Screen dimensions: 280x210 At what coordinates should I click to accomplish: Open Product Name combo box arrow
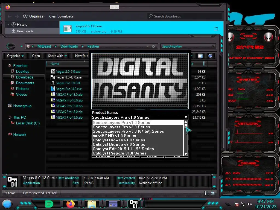tap(186, 117)
